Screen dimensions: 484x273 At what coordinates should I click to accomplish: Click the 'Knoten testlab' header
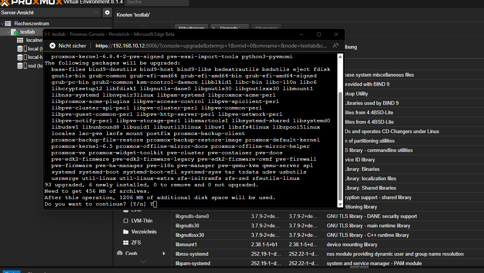[x=133, y=15]
